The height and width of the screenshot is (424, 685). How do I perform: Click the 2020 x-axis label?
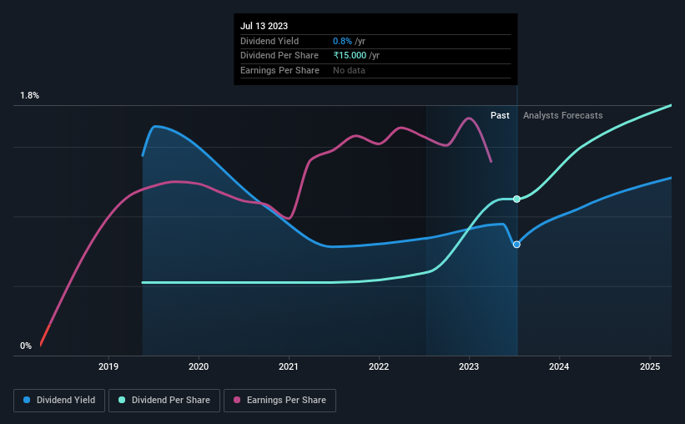tap(199, 366)
